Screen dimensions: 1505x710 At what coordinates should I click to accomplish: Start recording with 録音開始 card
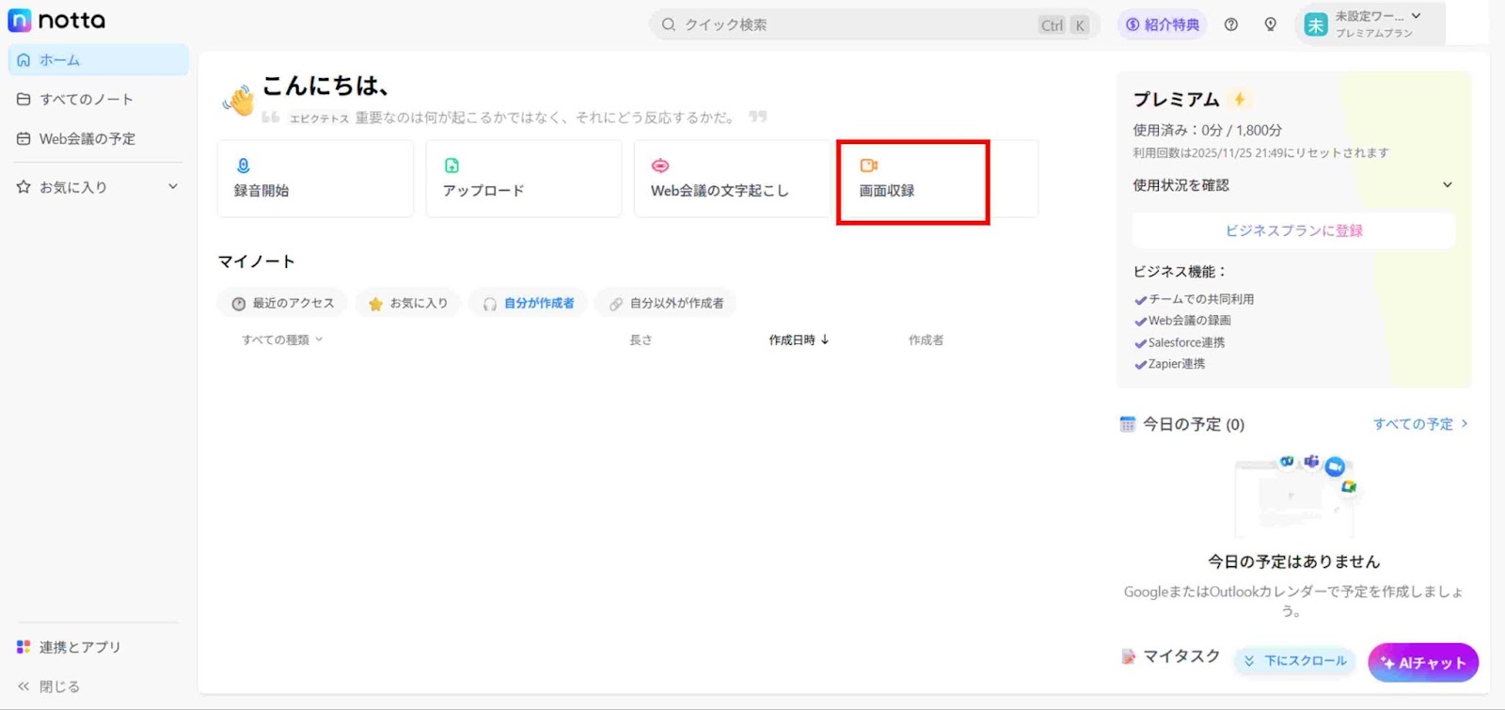click(315, 179)
